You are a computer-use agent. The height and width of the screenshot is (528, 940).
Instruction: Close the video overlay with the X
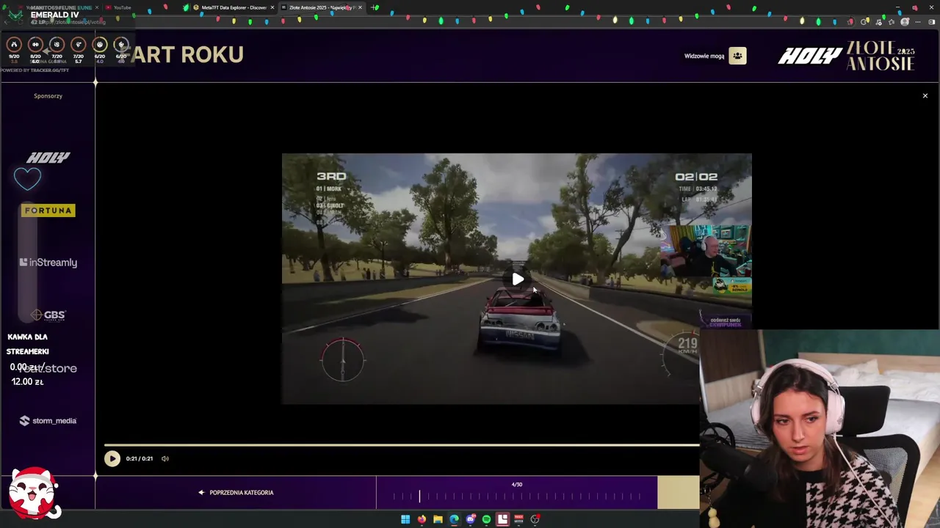[925, 96]
